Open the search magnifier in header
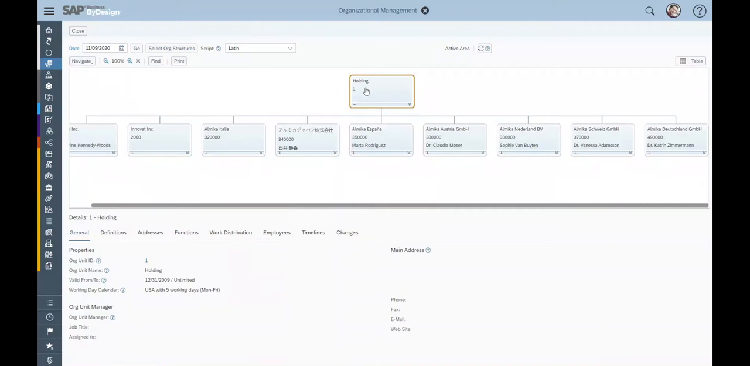Screen dimensions: 750x366 650,11
